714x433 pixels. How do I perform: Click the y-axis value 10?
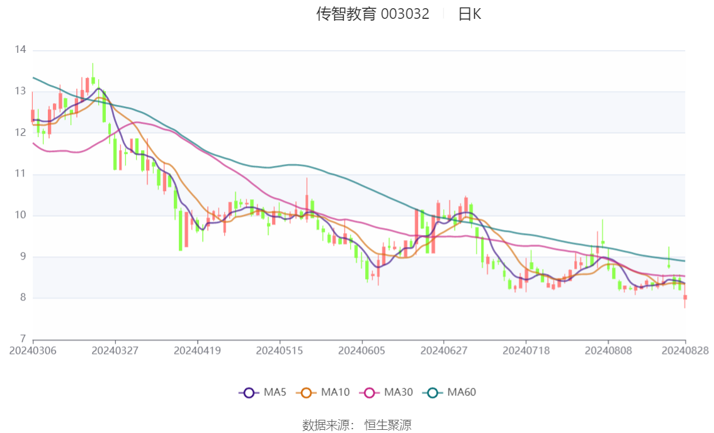point(21,215)
